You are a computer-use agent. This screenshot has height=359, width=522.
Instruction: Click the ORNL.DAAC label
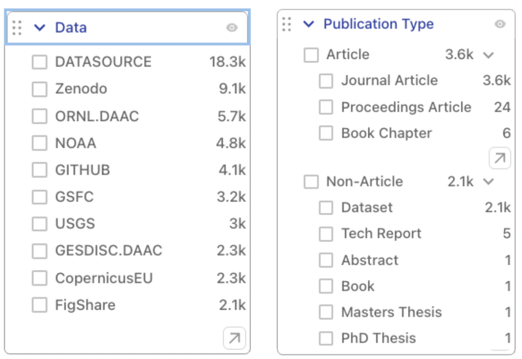[x=97, y=116]
